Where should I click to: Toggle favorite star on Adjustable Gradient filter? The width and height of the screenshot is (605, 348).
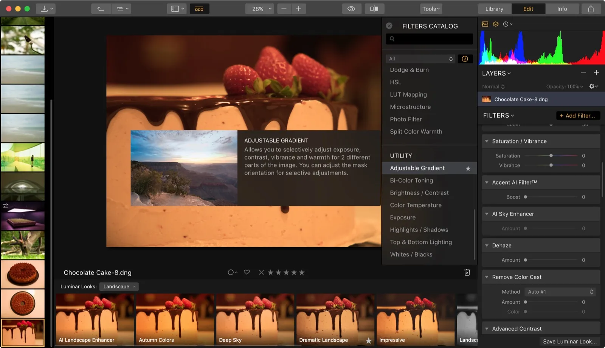click(468, 169)
